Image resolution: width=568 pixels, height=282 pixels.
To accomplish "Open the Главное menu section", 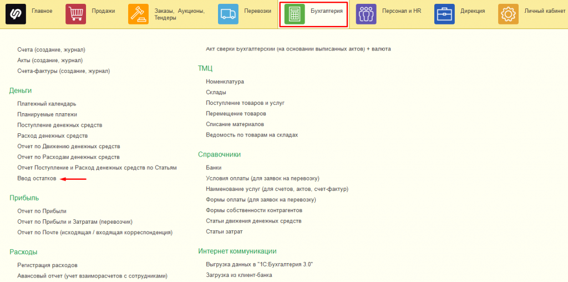I will tap(42, 11).
